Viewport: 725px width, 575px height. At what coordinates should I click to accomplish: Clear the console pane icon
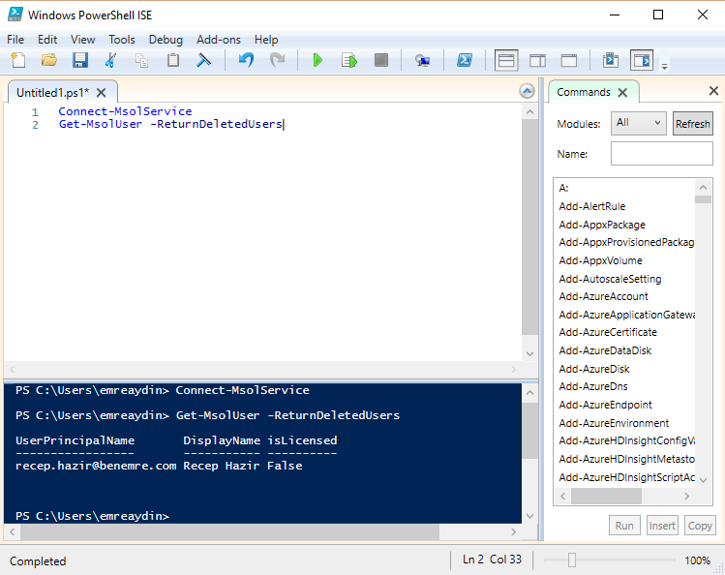tap(203, 60)
